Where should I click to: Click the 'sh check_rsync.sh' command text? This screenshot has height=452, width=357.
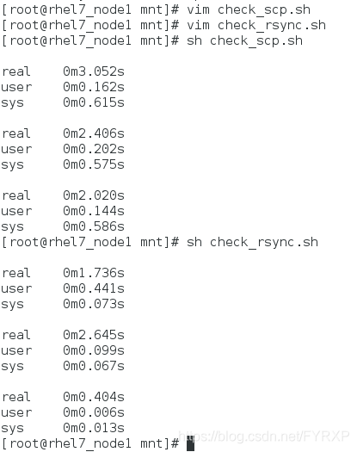tap(252, 242)
